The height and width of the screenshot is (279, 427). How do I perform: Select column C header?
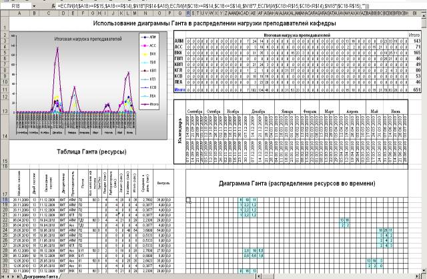pos(49,13)
